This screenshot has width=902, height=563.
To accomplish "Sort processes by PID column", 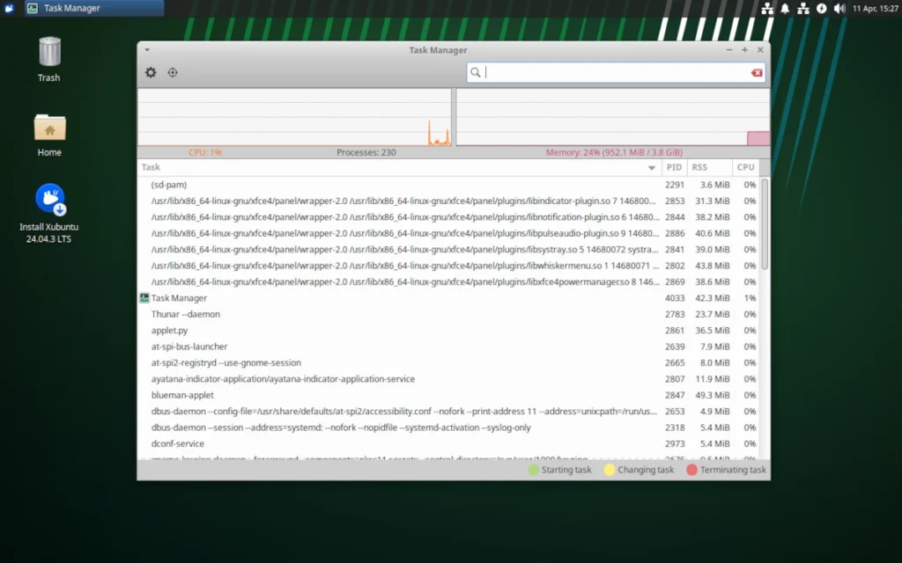I will 674,167.
